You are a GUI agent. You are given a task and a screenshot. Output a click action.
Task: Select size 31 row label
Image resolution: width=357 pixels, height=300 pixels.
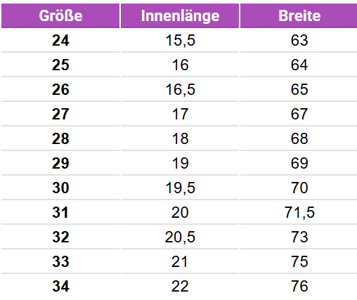pos(60,212)
